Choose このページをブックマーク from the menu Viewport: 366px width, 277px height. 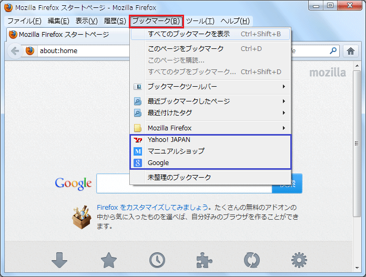click(x=185, y=49)
